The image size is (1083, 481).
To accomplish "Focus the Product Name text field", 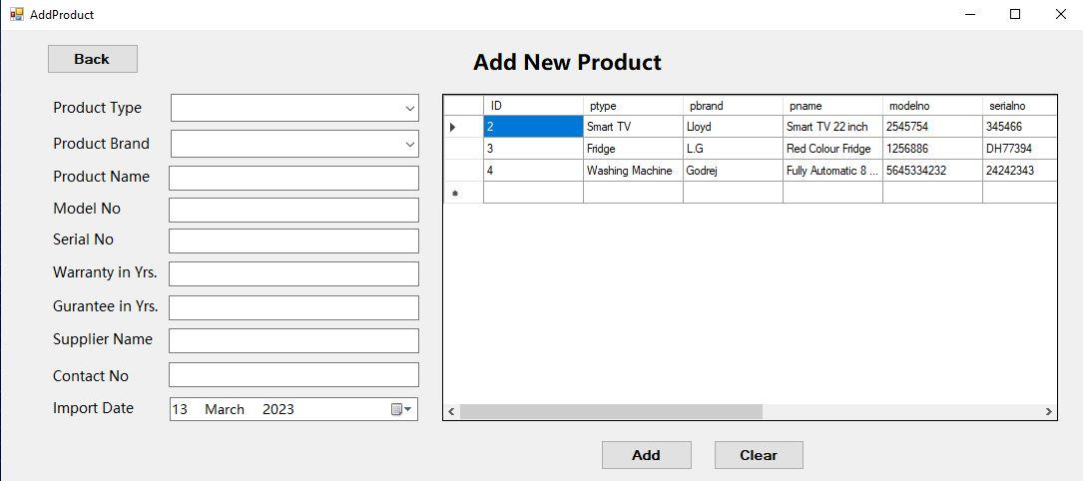I will click(x=293, y=178).
